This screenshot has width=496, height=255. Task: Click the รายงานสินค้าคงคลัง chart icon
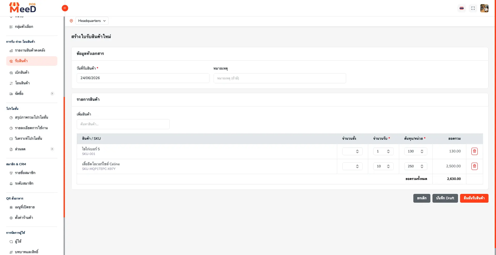11,51
